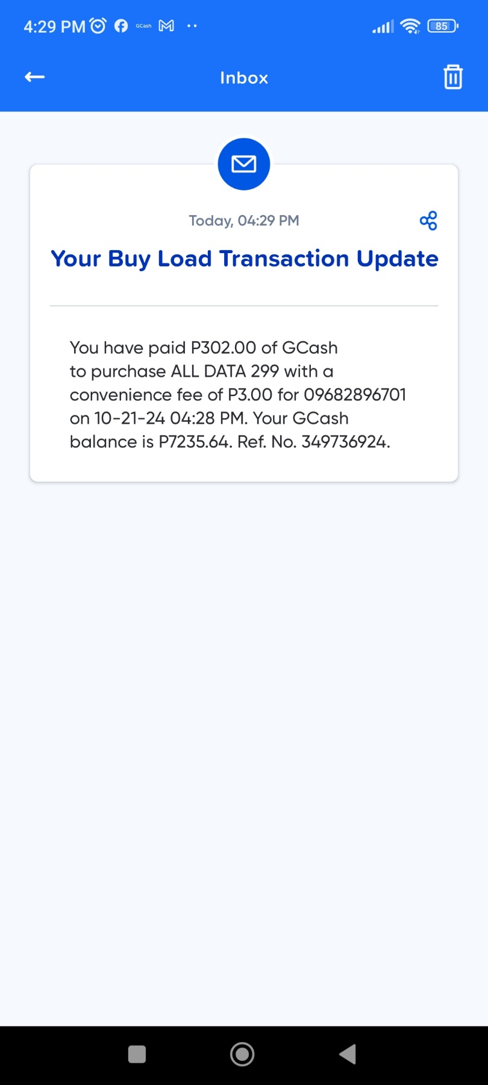Tap the Facebook notification icon
This screenshot has width=488, height=1085.
[x=121, y=26]
